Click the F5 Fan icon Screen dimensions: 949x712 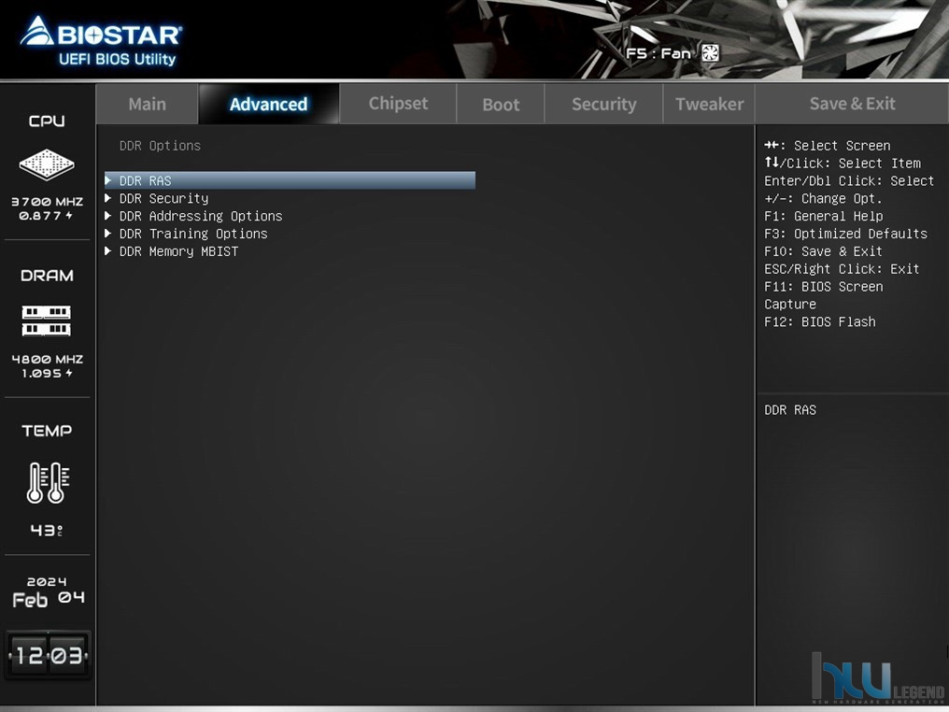coord(710,53)
